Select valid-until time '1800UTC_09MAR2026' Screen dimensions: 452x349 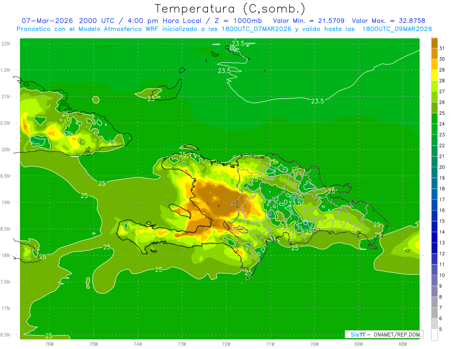click(397, 29)
